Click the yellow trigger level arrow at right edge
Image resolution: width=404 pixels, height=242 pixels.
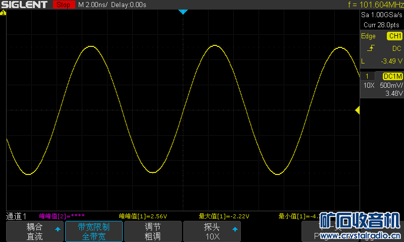pos(358,110)
